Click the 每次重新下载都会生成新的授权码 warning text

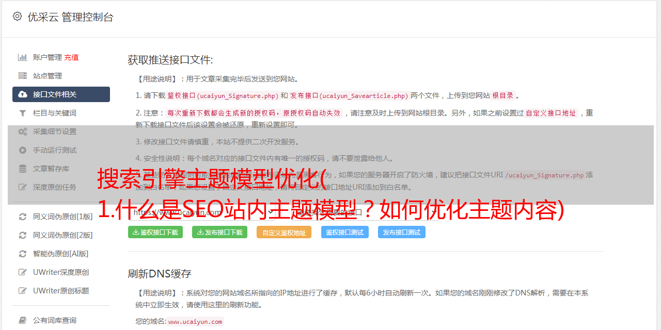click(254, 113)
